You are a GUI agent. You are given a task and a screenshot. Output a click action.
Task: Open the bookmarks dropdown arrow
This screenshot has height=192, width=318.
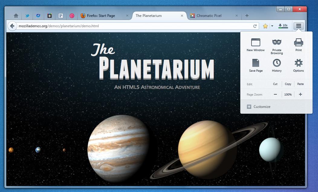[272, 26]
